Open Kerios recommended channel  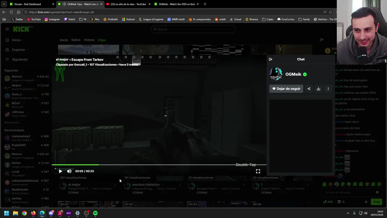coord(26,165)
